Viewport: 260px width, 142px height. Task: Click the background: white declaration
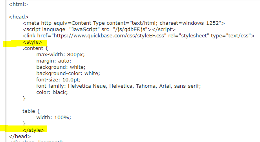(61, 67)
